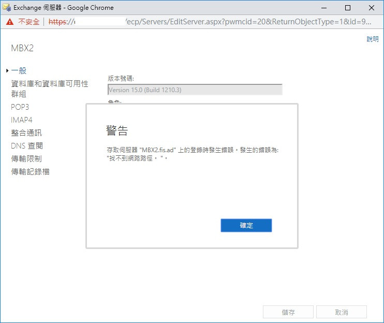Click the 確定 button in warning dialog
Viewport: 384px width, 323px height.
click(x=246, y=225)
